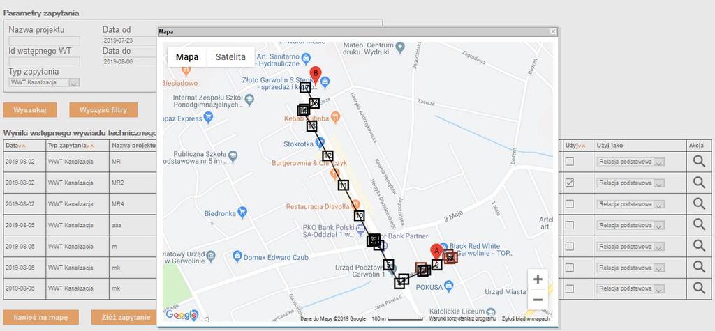Open details magnifier for the m row
The image size is (715, 331).
[699, 246]
